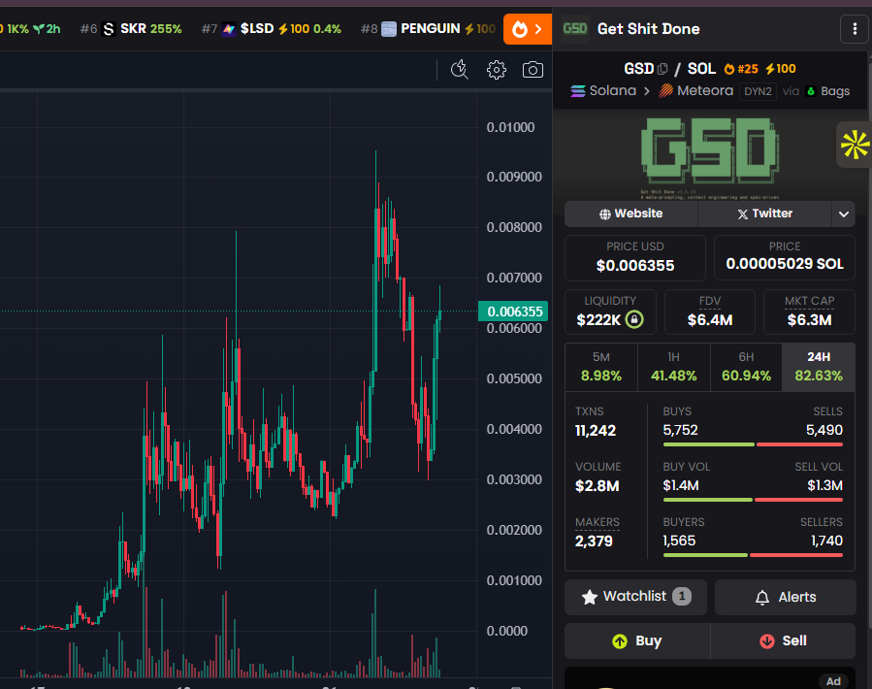
Task: Switch to the 5M timeframe tab
Action: 601,367
